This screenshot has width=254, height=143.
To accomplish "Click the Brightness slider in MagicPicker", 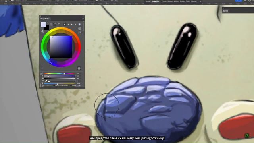I will [59, 79].
